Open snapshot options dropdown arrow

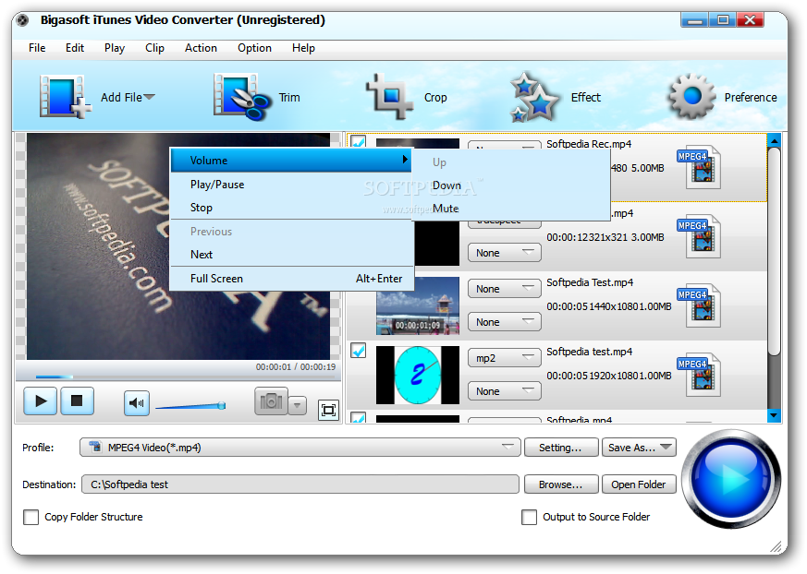297,405
